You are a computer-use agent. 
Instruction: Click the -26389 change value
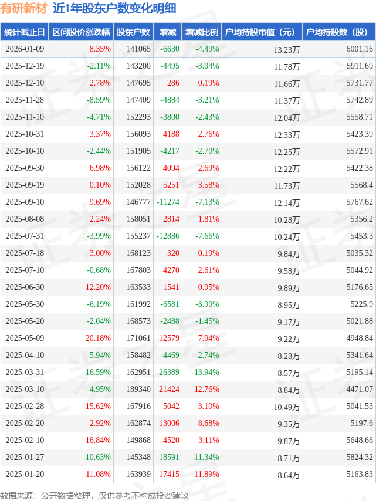coord(168,373)
